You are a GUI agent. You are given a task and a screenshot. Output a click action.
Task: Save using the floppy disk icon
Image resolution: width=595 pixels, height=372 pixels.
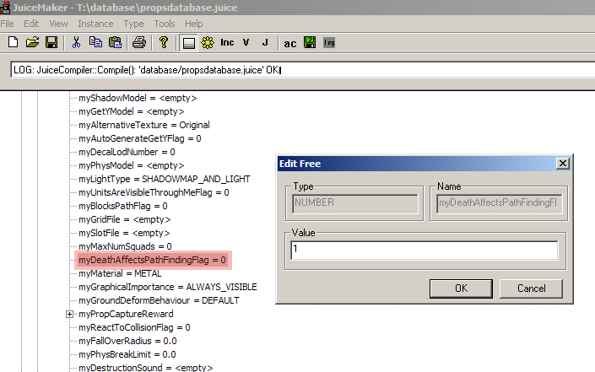[51, 42]
